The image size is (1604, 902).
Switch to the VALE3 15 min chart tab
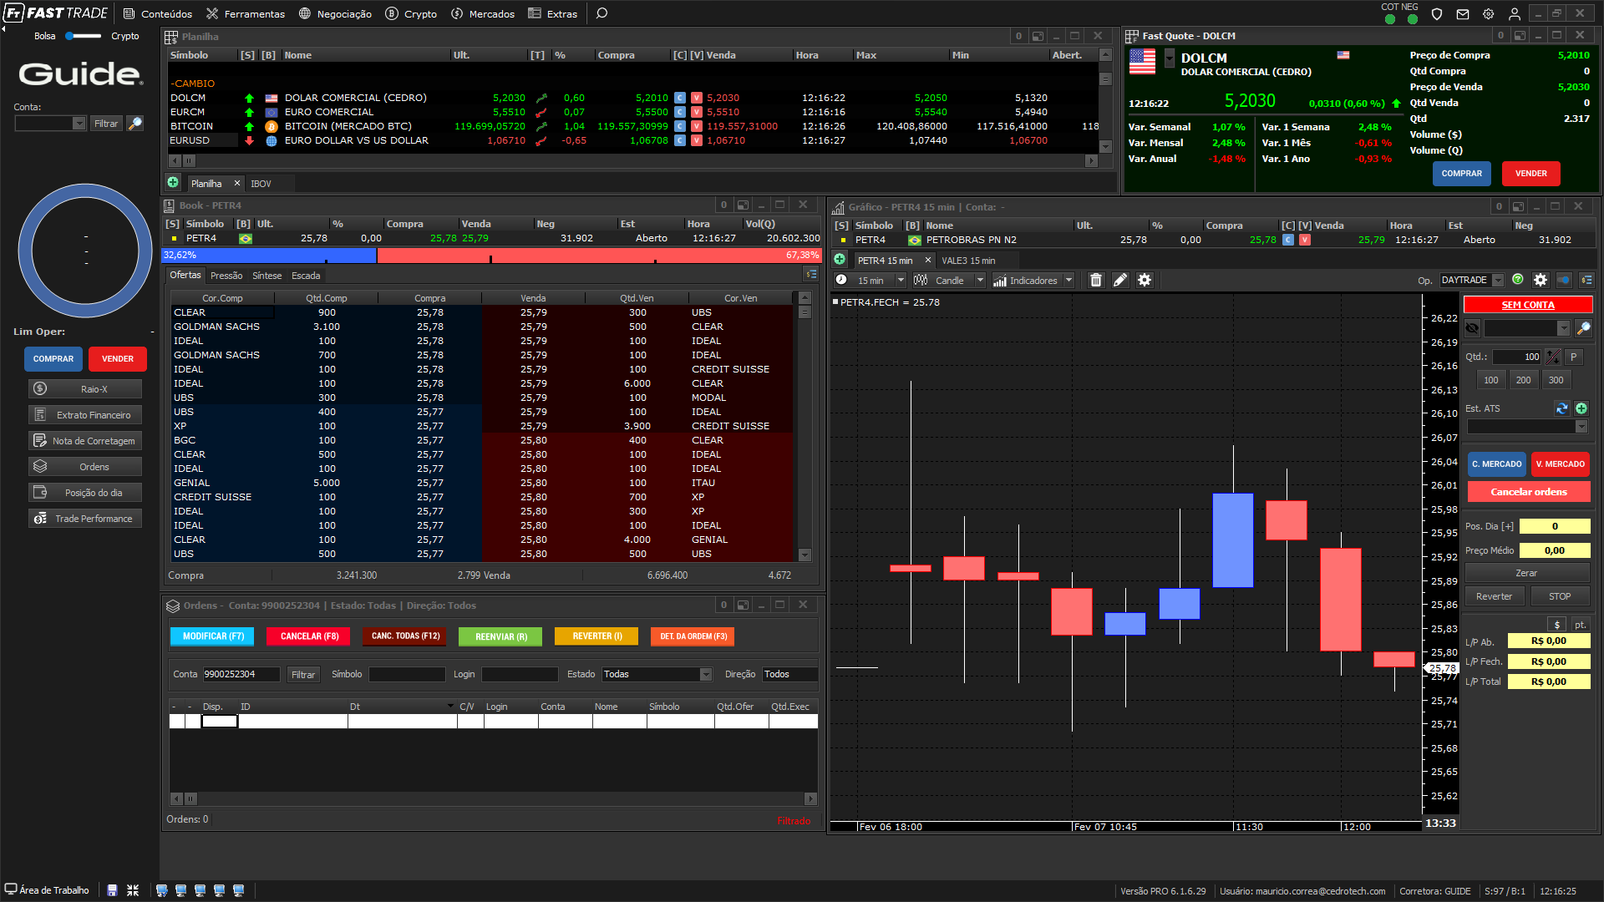968,261
